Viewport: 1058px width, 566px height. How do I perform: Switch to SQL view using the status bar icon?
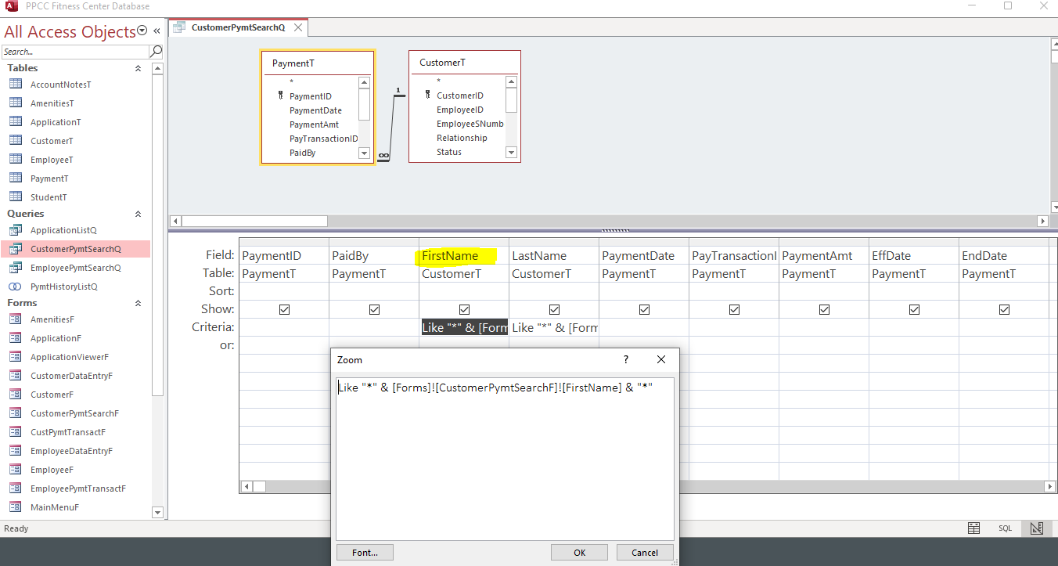coord(1005,528)
